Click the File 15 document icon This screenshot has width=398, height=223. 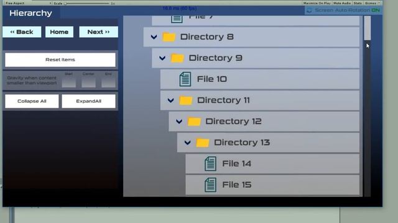(x=210, y=185)
